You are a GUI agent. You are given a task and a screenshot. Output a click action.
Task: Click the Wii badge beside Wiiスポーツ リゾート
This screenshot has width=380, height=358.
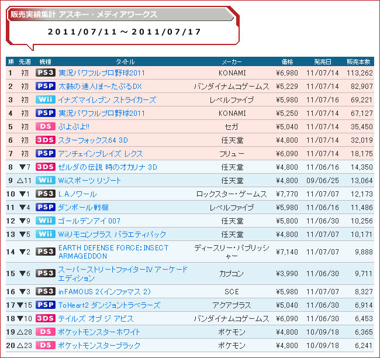46,180
